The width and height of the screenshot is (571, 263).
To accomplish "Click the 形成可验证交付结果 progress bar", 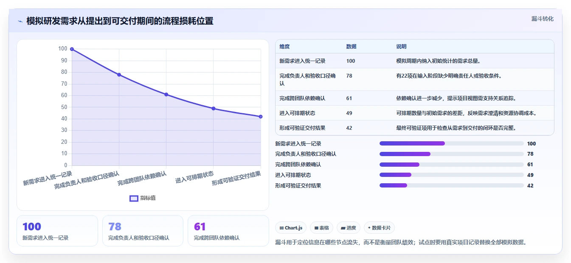I will tap(452, 185).
